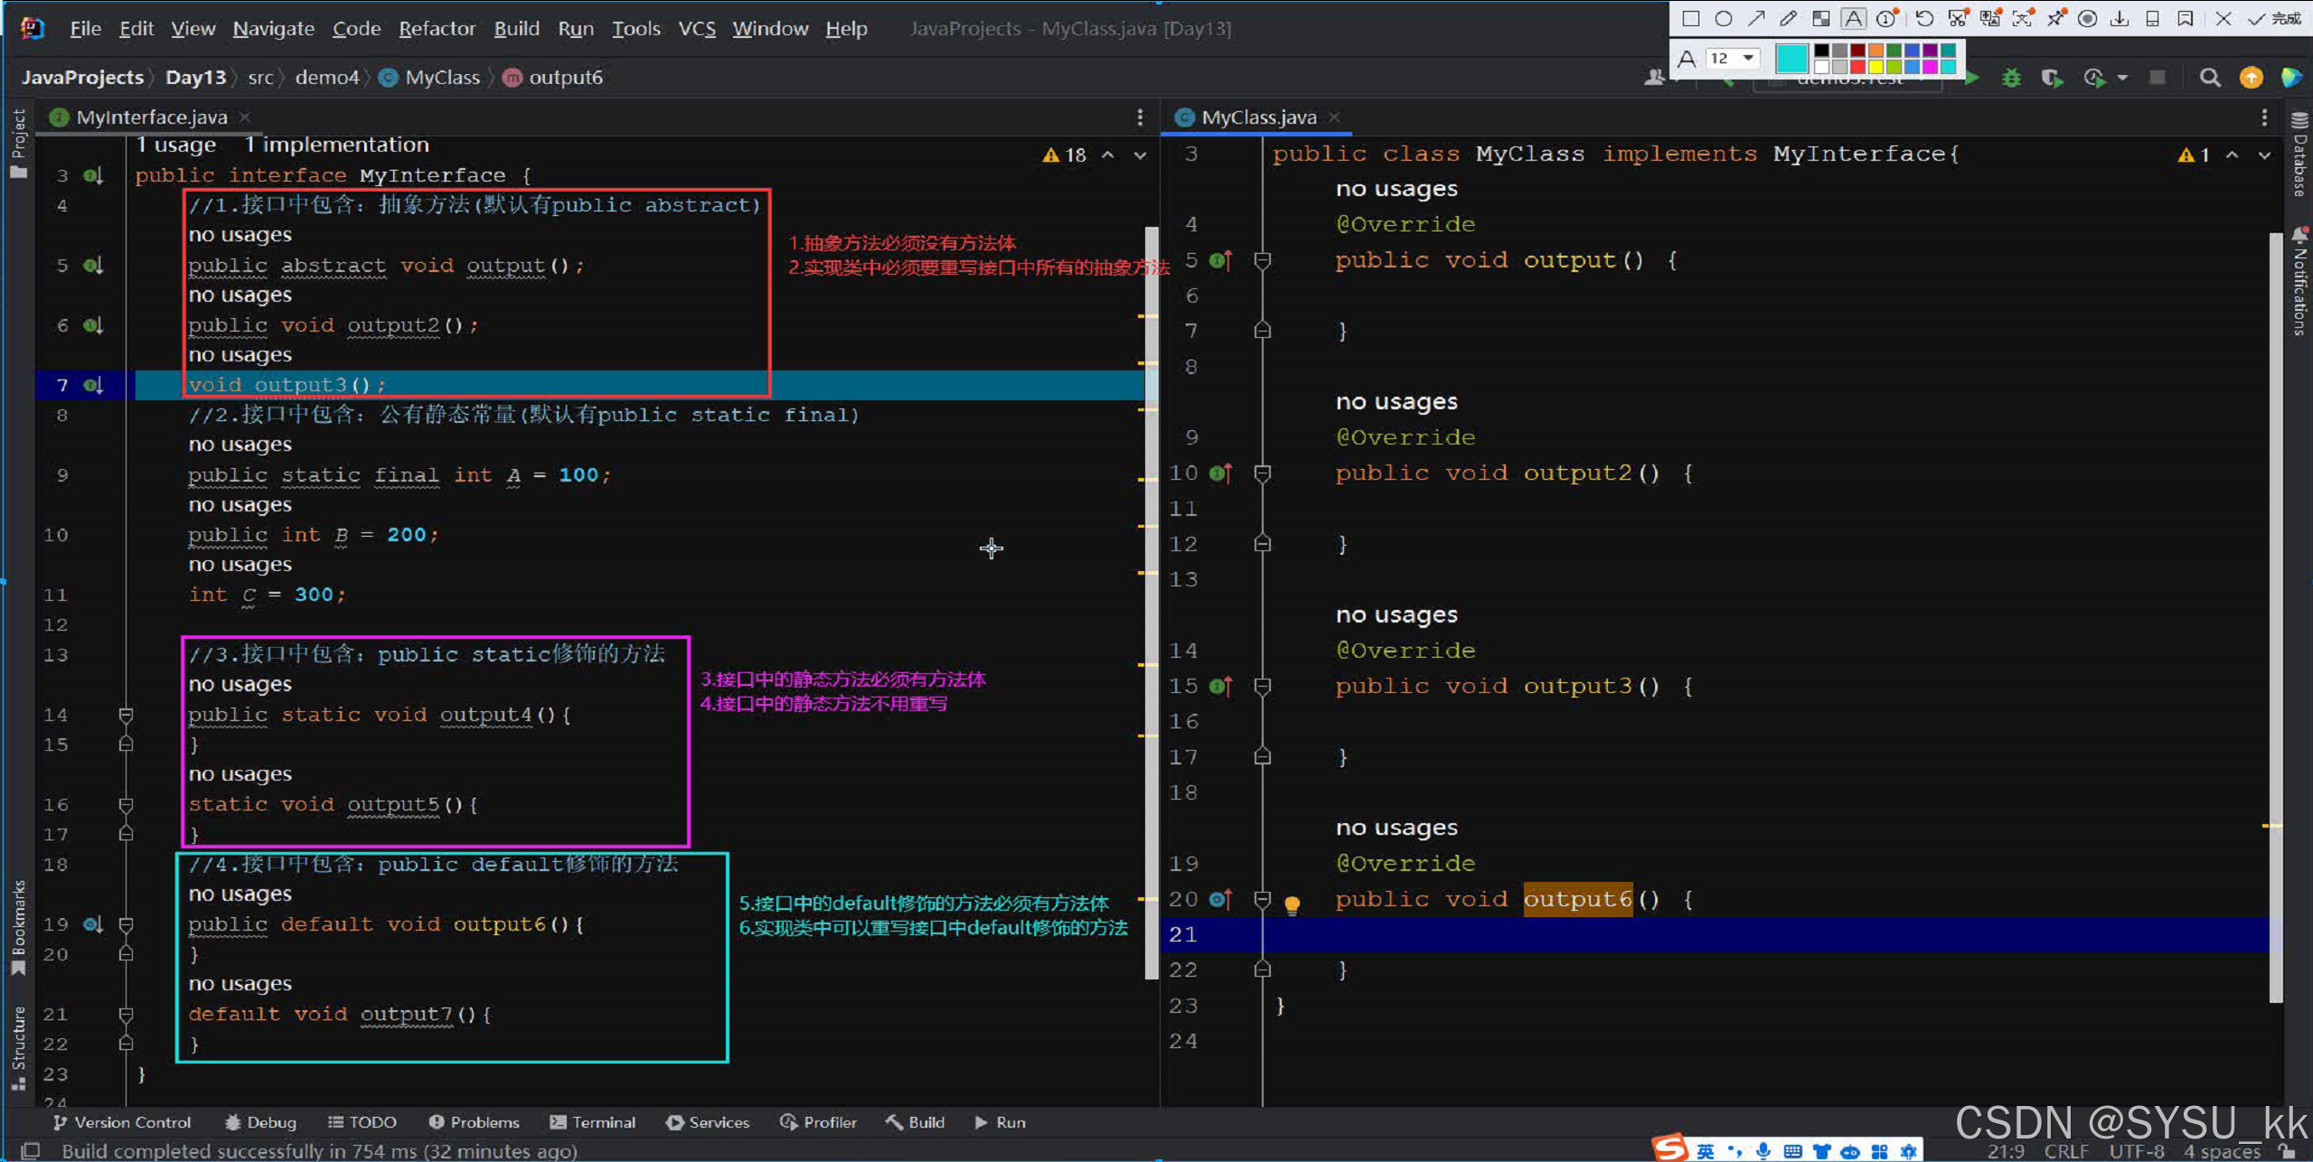Select the rectangle annotation tool
The width and height of the screenshot is (2313, 1162).
coord(1690,18)
